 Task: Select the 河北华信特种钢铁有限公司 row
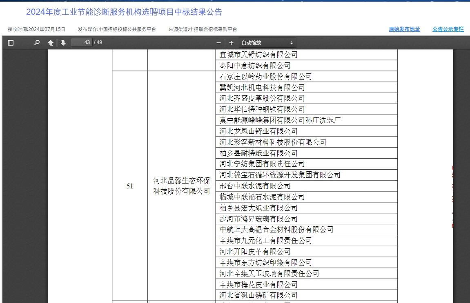[x=307, y=109]
